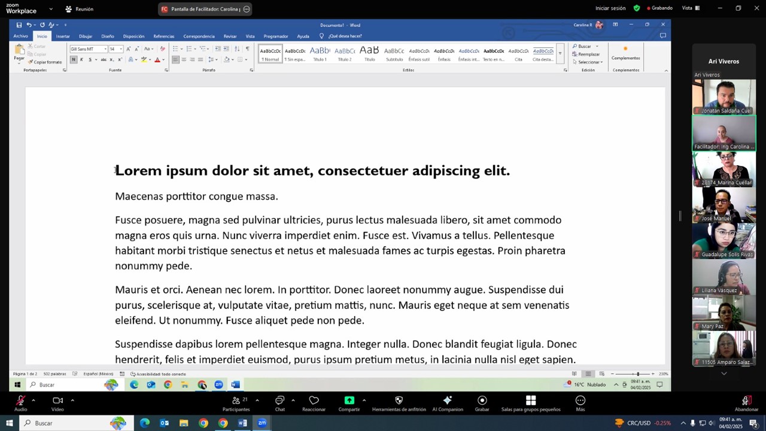
Task: Open the Insertar ribbon tab
Action: tap(63, 37)
